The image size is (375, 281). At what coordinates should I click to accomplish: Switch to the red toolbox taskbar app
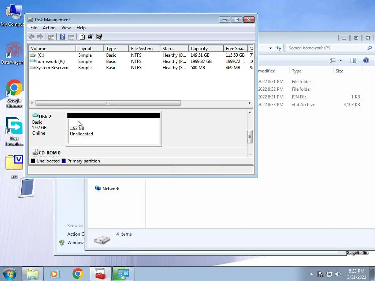click(100, 274)
